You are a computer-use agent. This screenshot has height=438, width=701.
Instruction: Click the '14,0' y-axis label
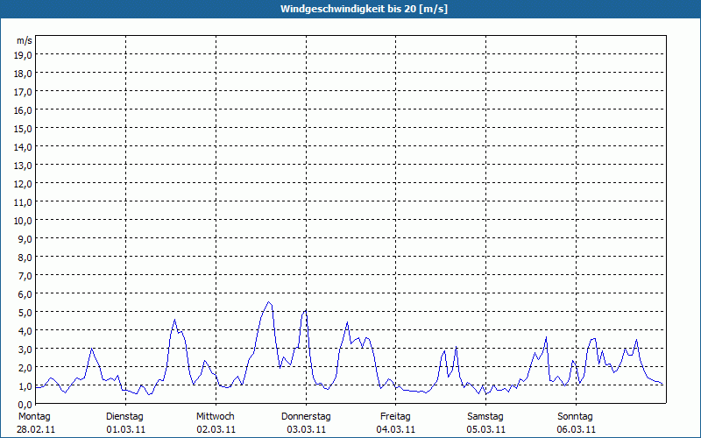click(x=24, y=147)
